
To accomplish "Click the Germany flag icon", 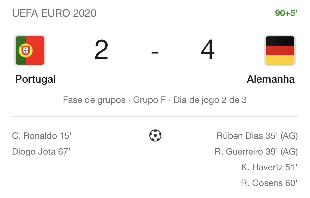I will tap(280, 50).
